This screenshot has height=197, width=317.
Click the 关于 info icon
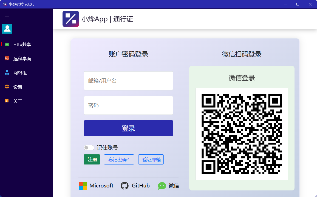pos(7,101)
